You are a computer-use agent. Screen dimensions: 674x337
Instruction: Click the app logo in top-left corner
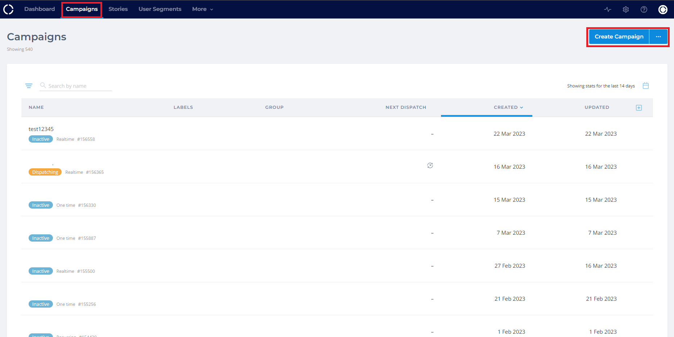(x=8, y=9)
